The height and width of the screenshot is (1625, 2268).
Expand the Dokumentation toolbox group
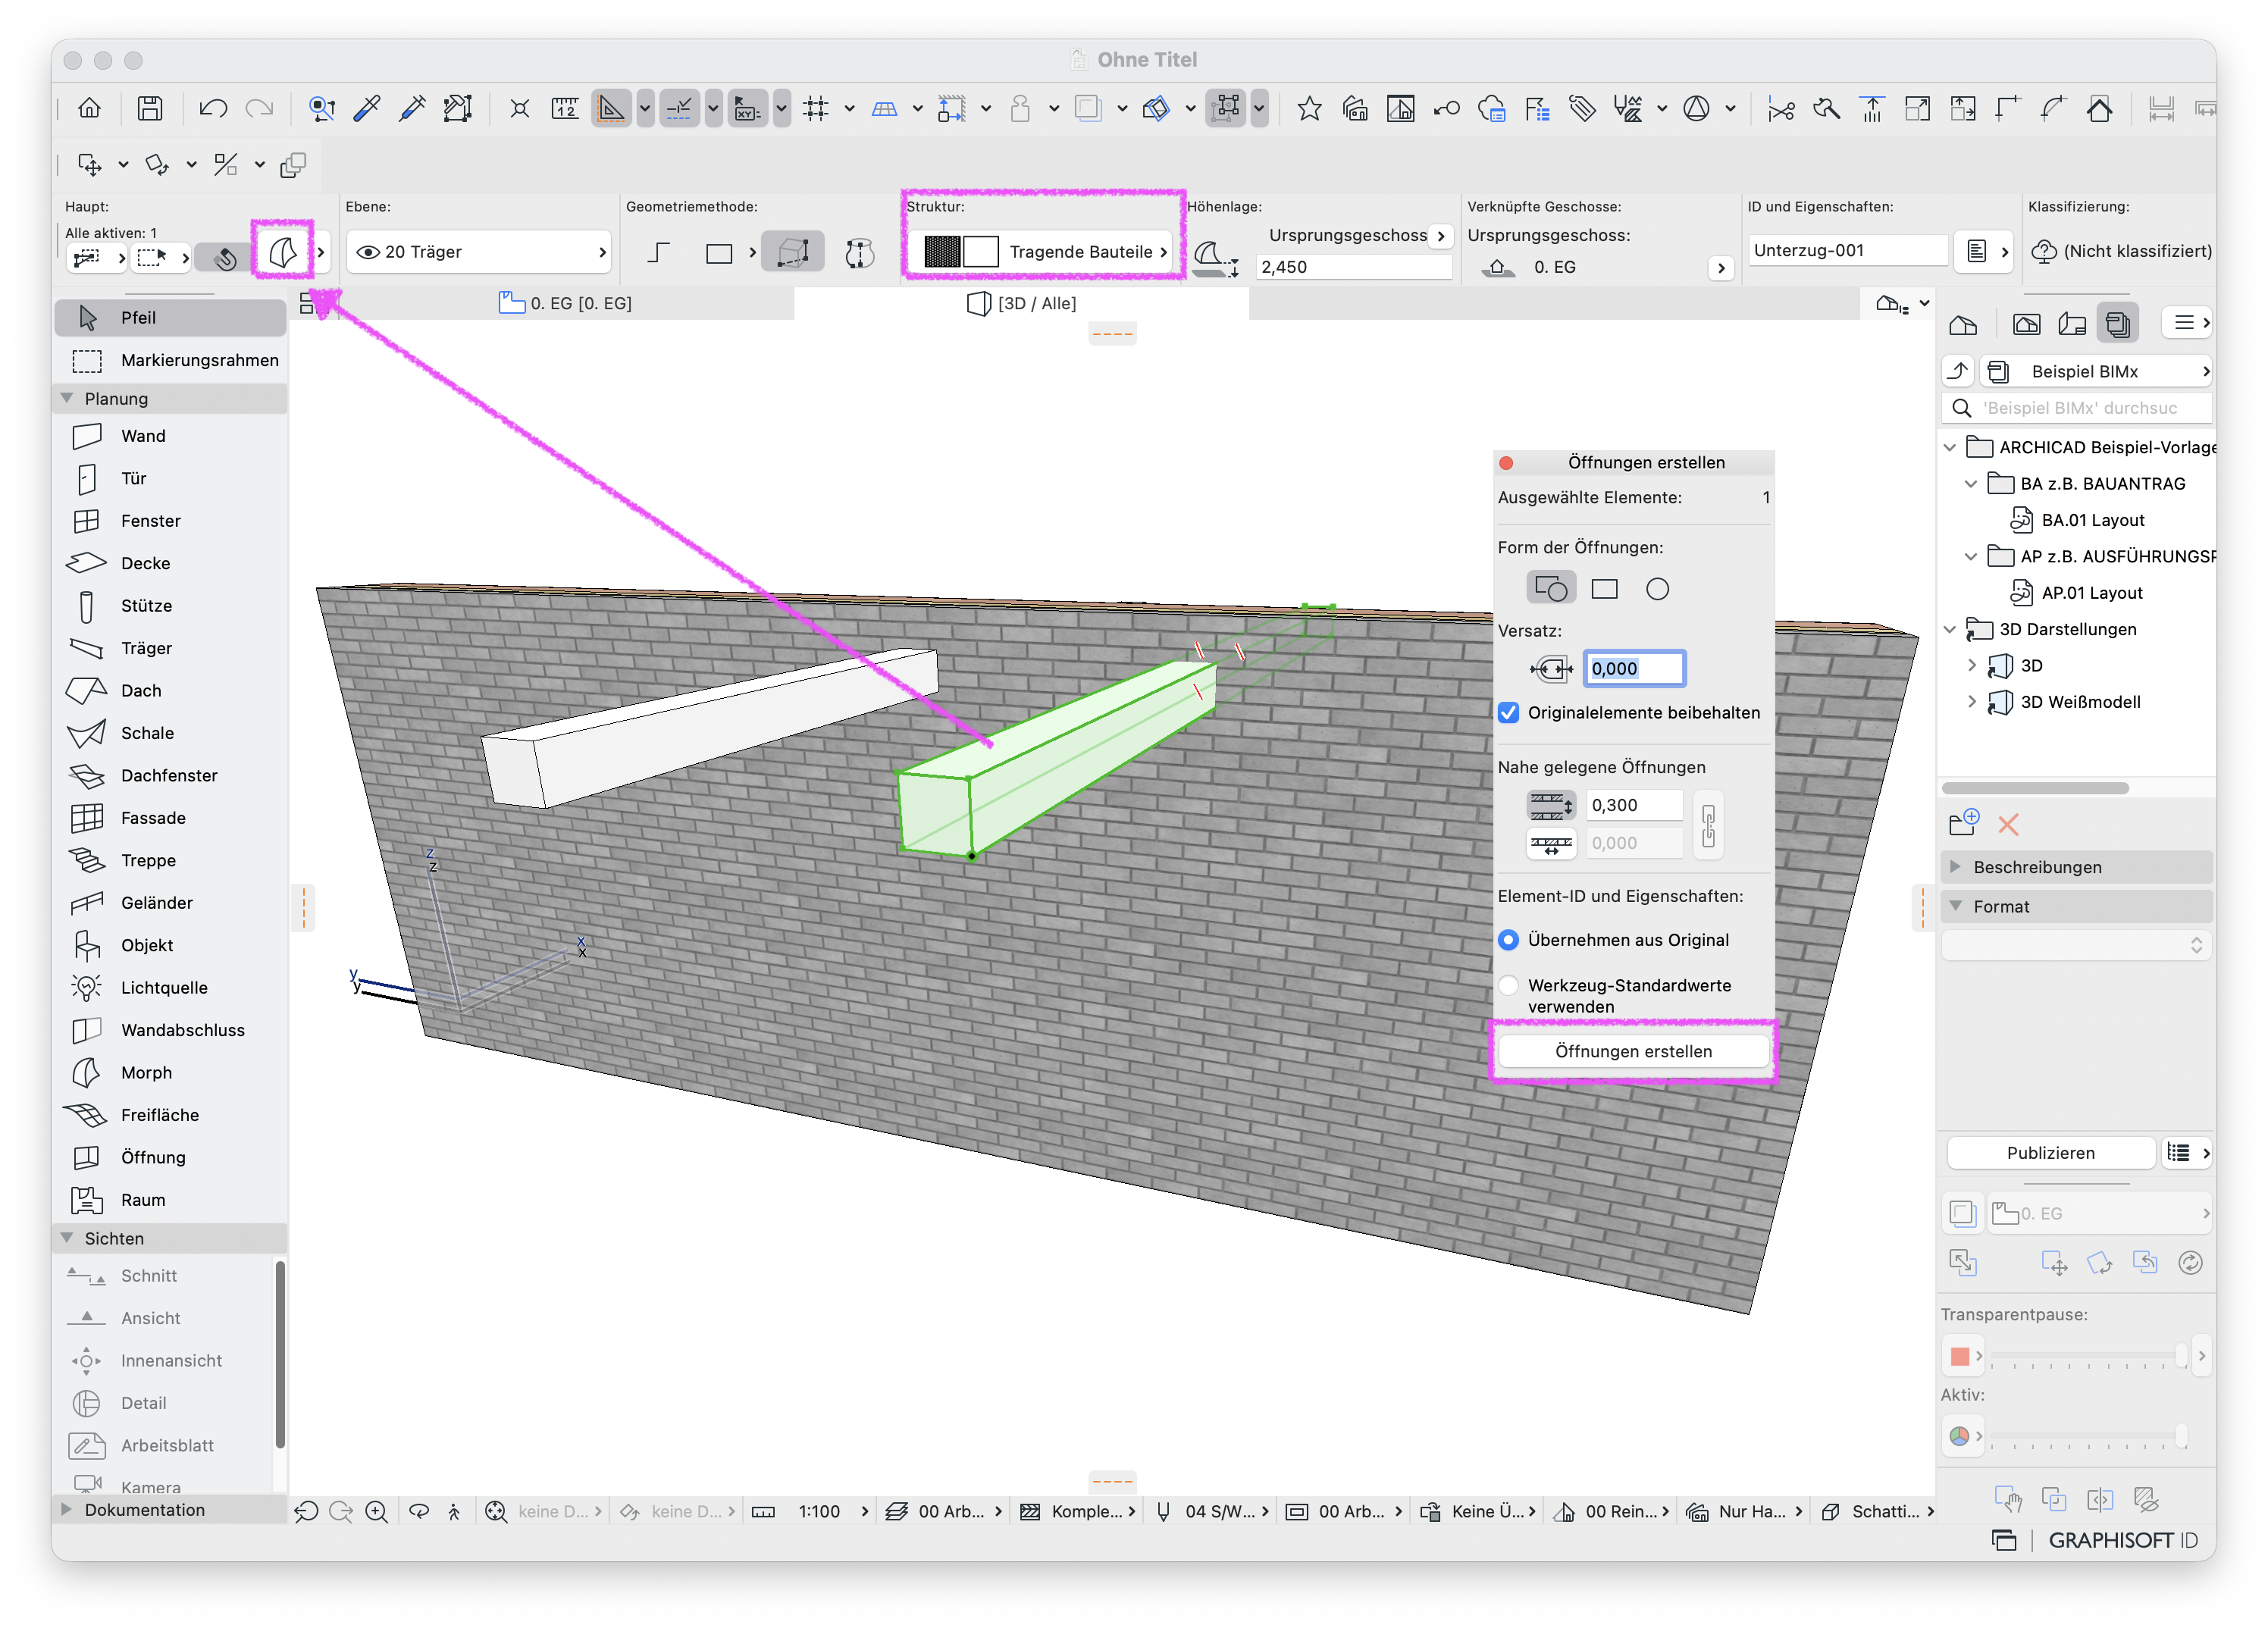tap(67, 1510)
